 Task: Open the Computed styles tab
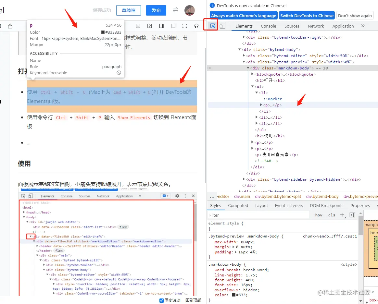[238, 205]
